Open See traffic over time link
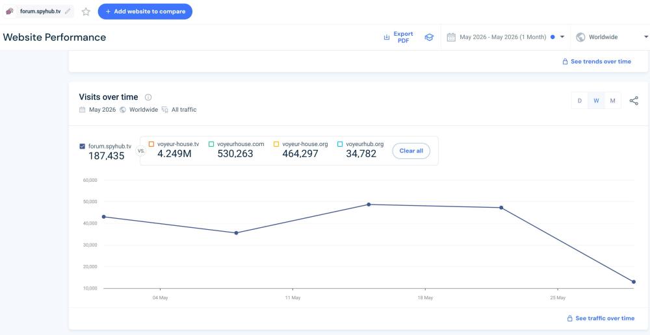650x335 pixels. (601, 318)
